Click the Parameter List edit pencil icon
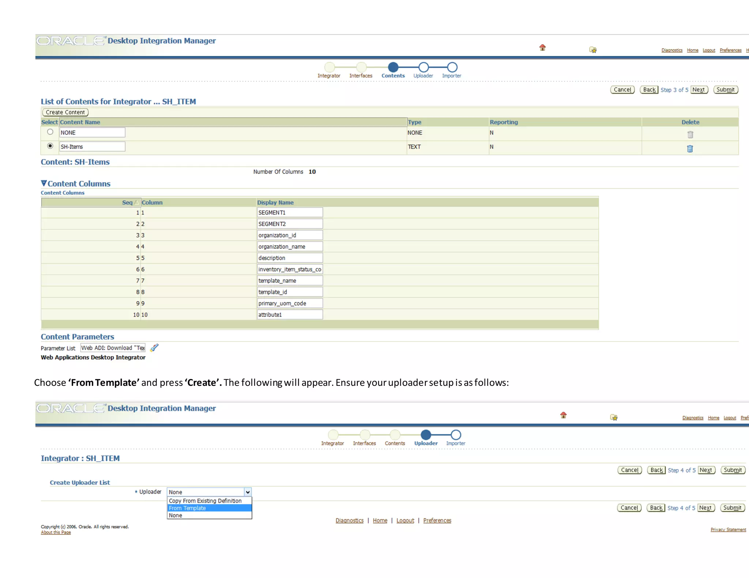This screenshot has height=578, width=749. (154, 348)
